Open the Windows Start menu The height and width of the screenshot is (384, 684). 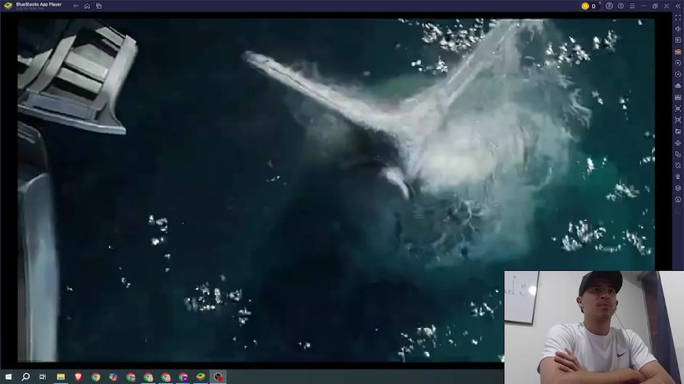[x=8, y=377]
